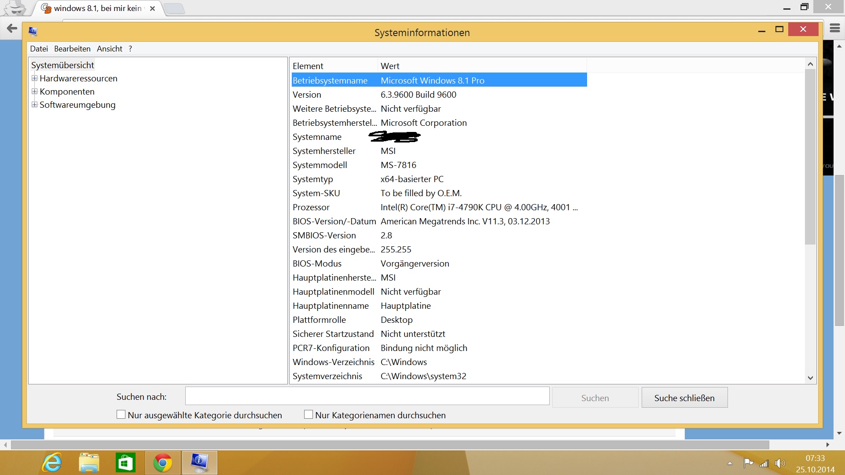The image size is (845, 475).
Task: Expand the Hardwareressourcen tree node
Action: pyautogui.click(x=34, y=78)
